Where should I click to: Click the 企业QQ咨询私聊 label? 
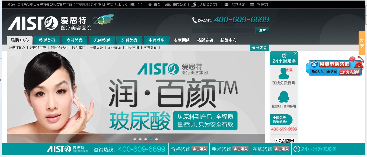tap(284, 106)
